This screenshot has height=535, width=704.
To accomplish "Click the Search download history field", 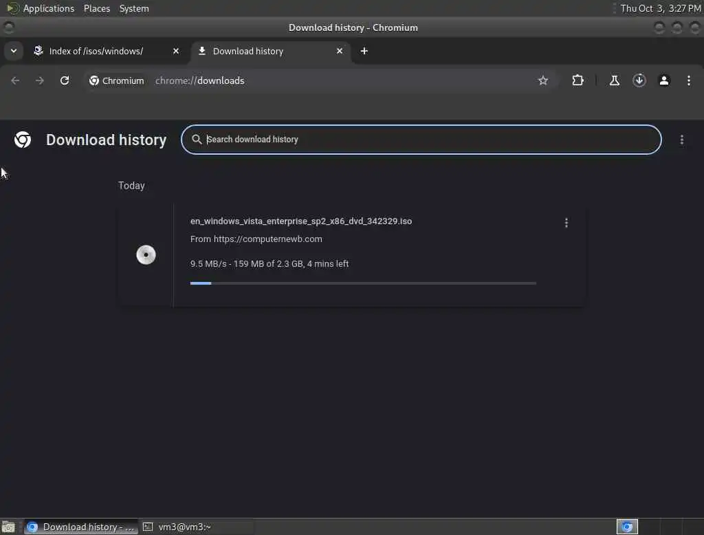I will coord(421,140).
